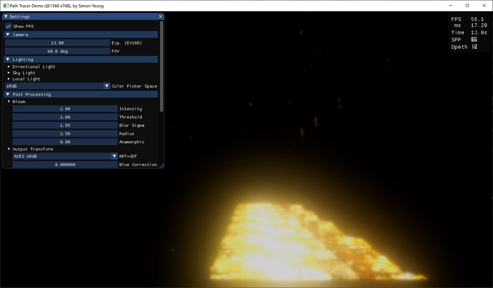The height and width of the screenshot is (288, 493).
Task: Click the Bloom Radius field 2.50
Action: tap(65, 133)
